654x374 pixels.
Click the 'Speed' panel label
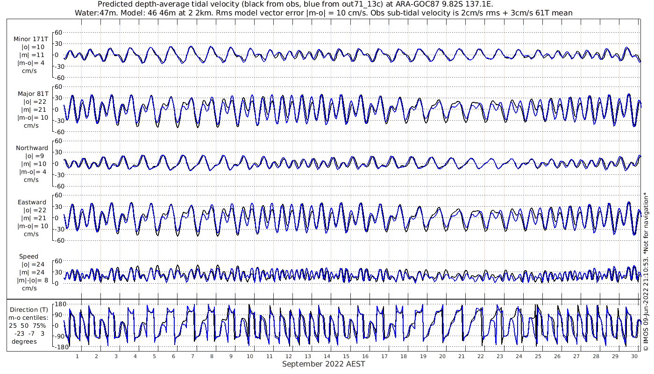point(29,257)
